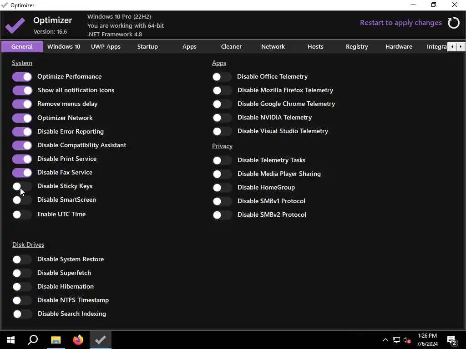Enable Disable Mozilla Firefox Telemetry
Image resolution: width=466 pixels, height=349 pixels.
pos(222,90)
